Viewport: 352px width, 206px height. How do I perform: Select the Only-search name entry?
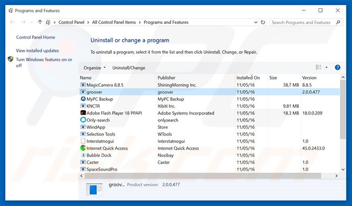tap(98, 120)
